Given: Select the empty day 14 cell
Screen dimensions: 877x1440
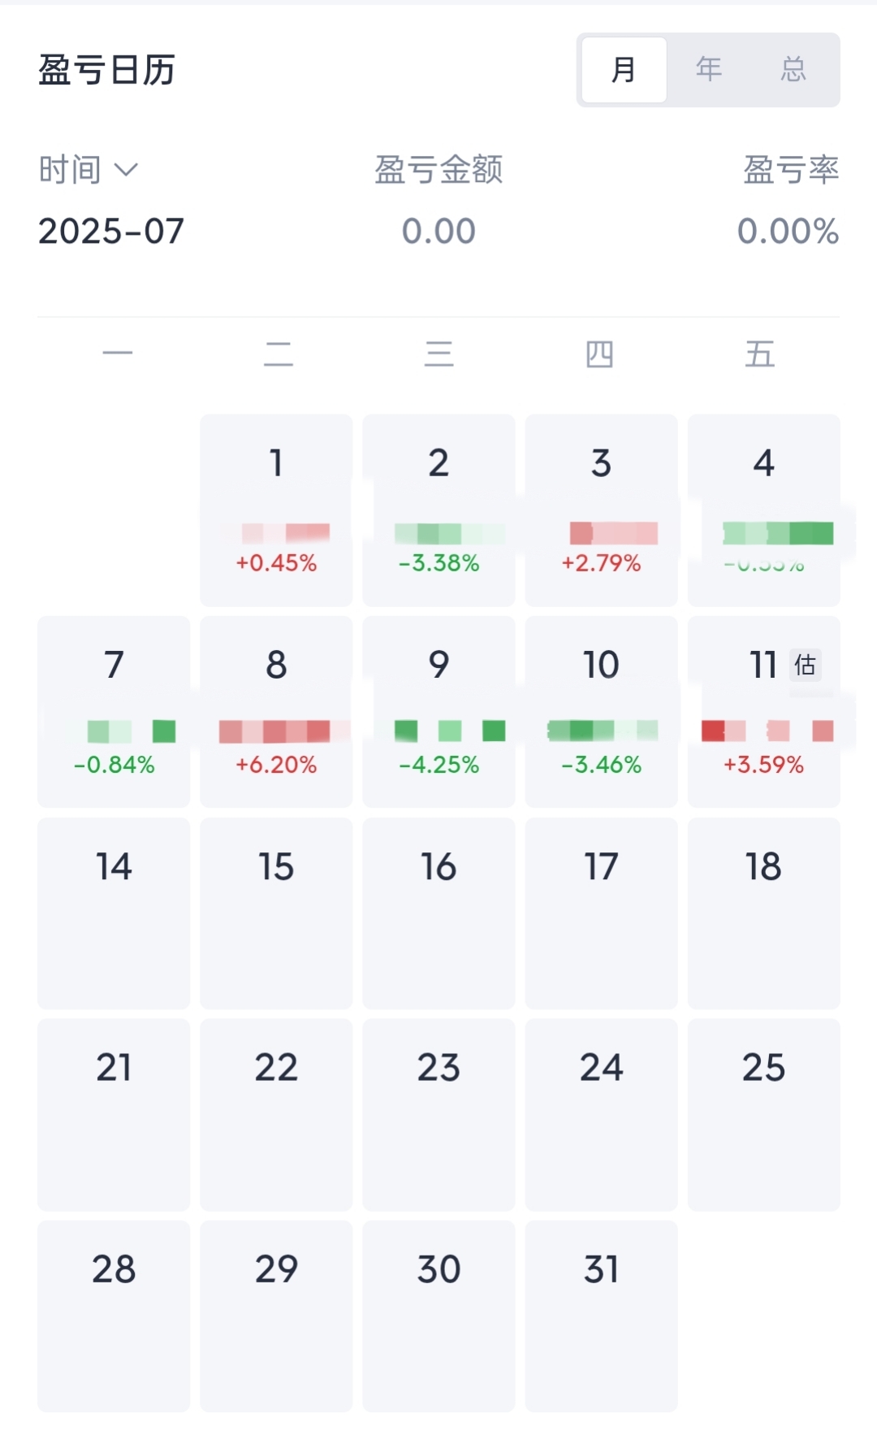Looking at the screenshot, I should tap(114, 913).
